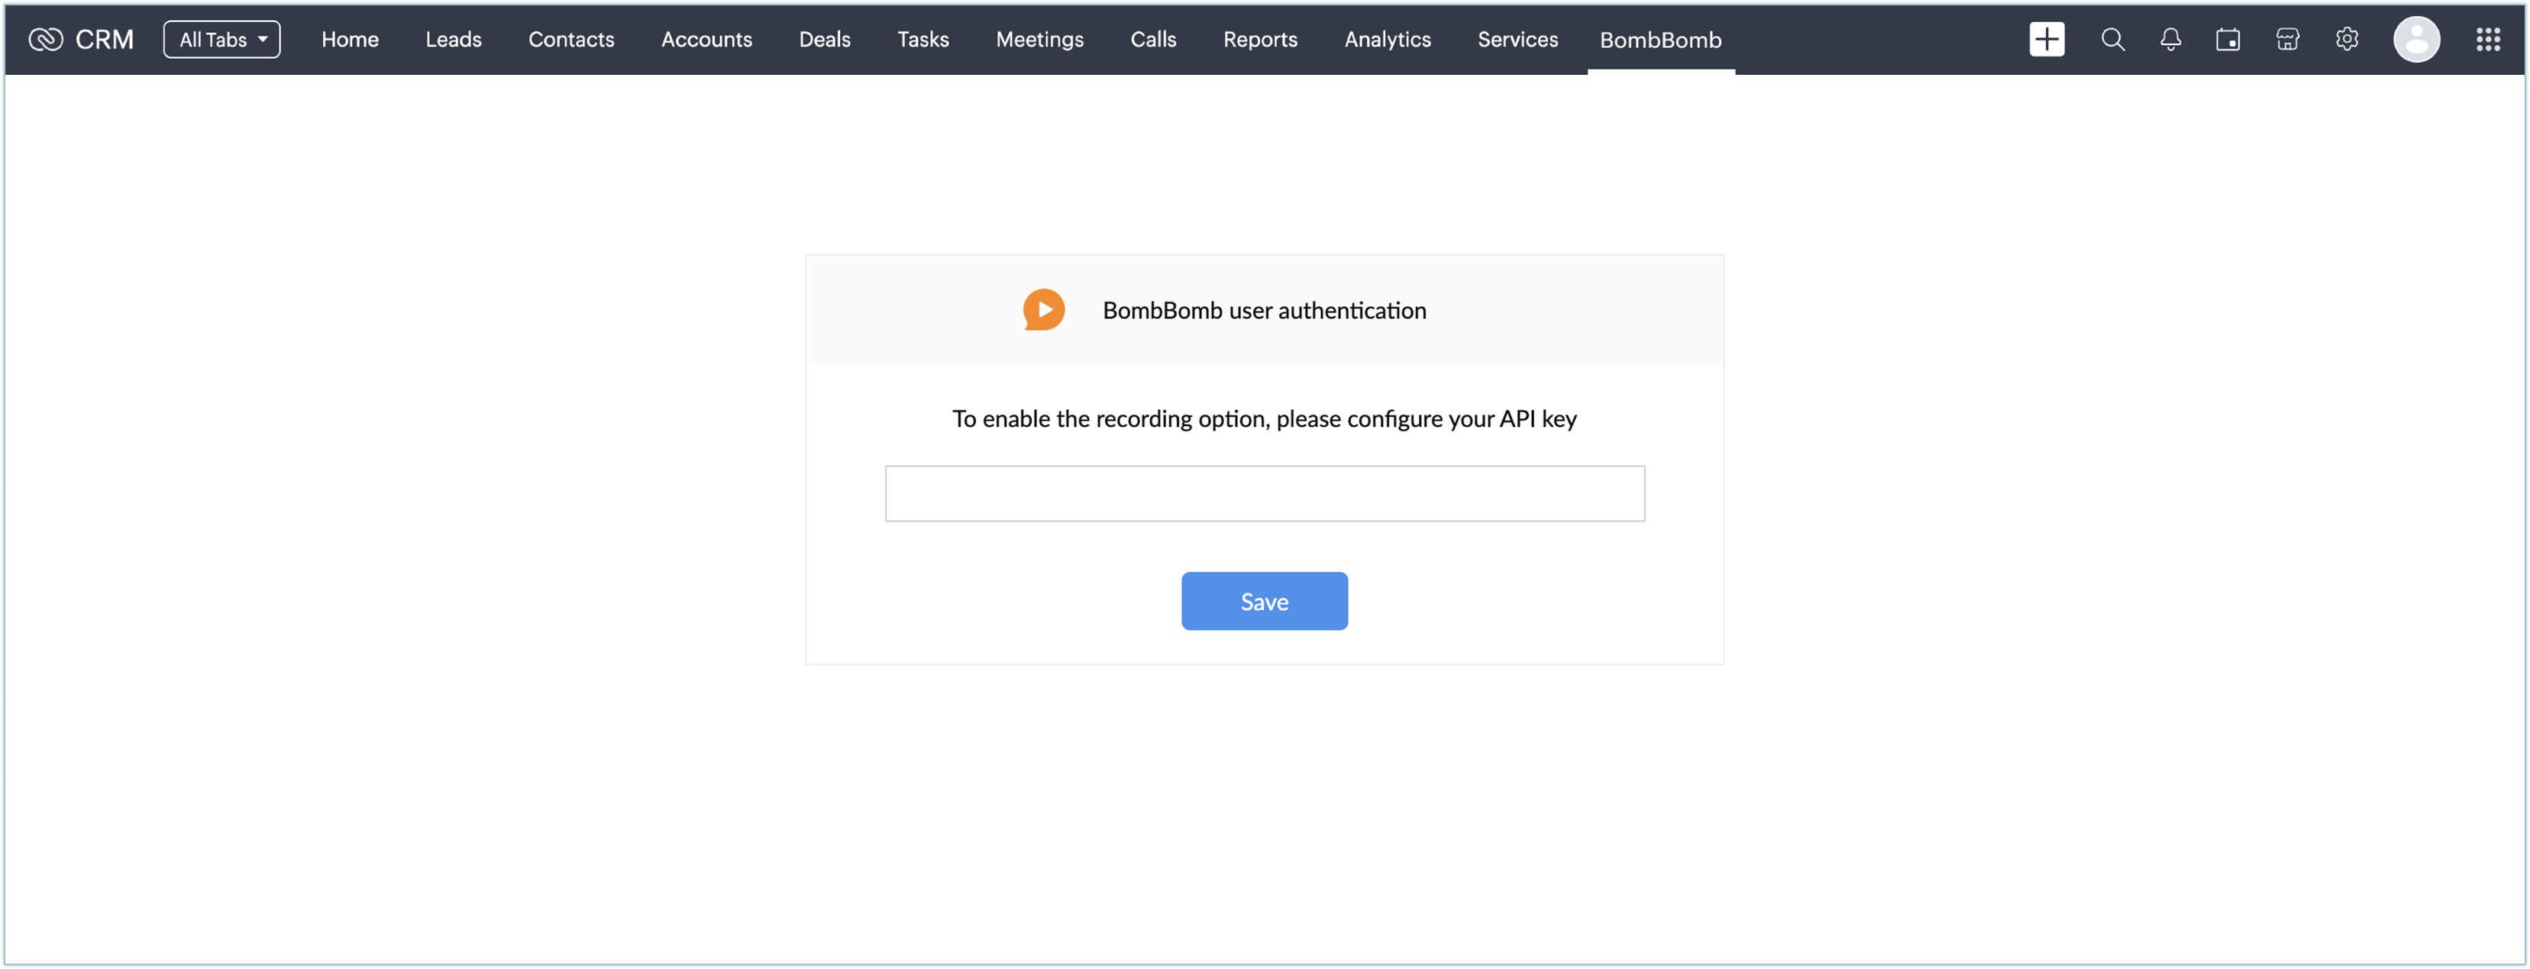The width and height of the screenshot is (2530, 969).
Task: Switch to the Contacts tab
Action: click(570, 39)
